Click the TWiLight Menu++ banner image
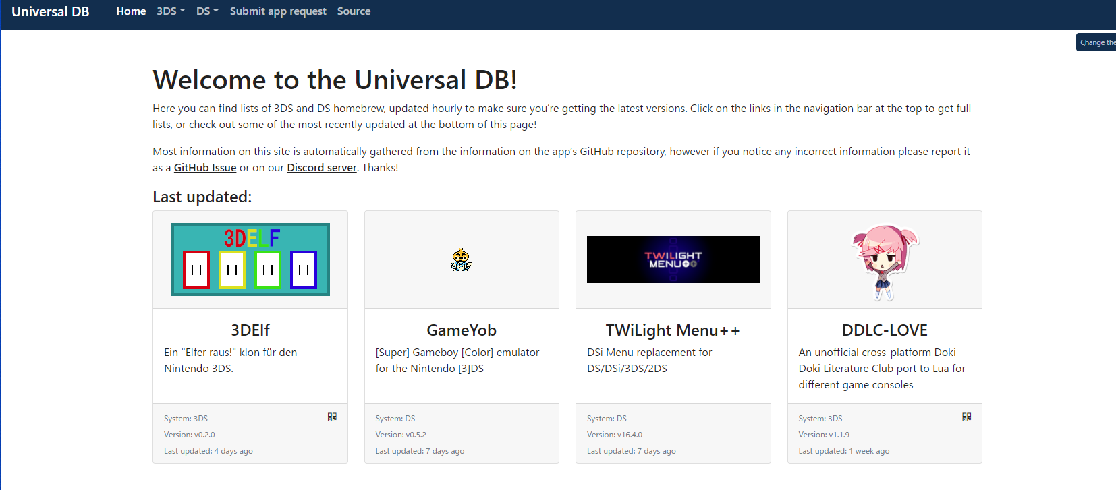The height and width of the screenshot is (490, 1116). coord(673,259)
